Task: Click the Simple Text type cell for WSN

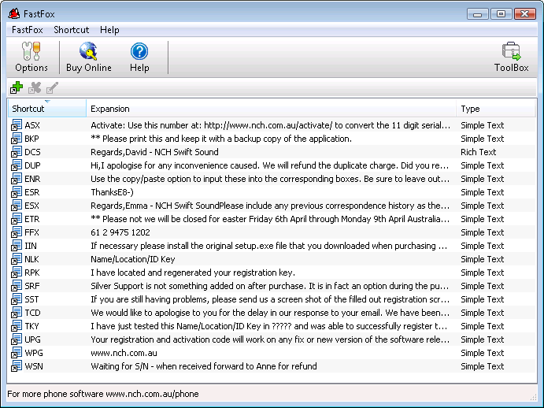Action: click(483, 366)
